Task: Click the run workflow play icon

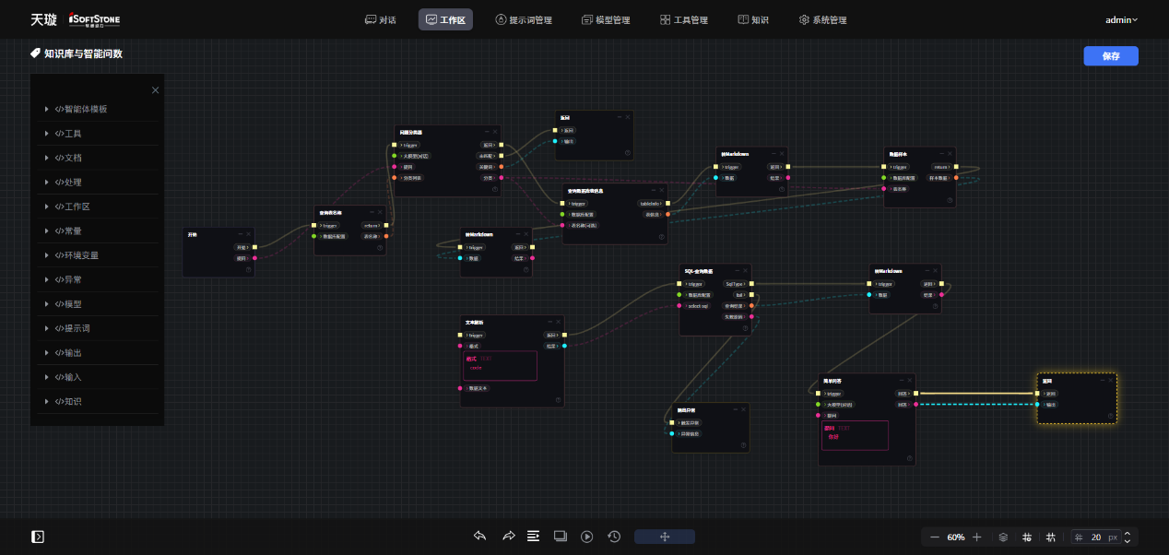Action: (586, 537)
